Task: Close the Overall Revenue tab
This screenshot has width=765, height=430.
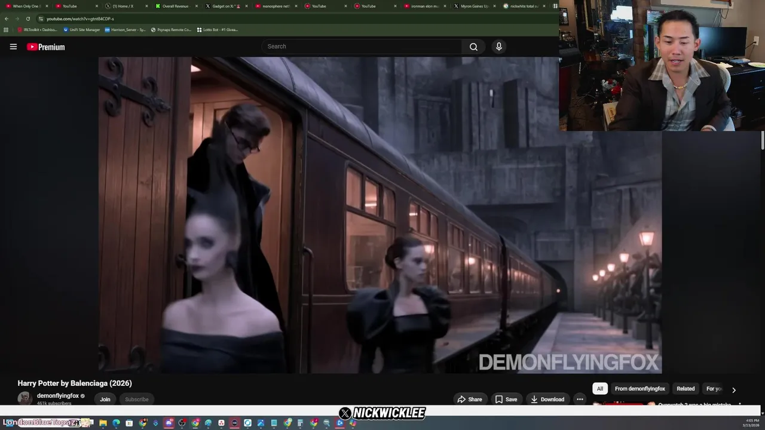Action: point(196,6)
